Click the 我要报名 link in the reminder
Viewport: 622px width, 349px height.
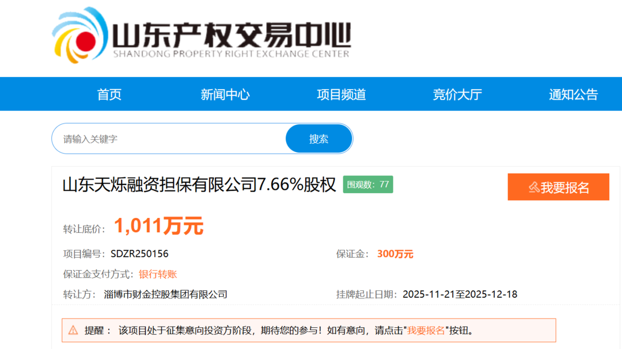pos(426,331)
